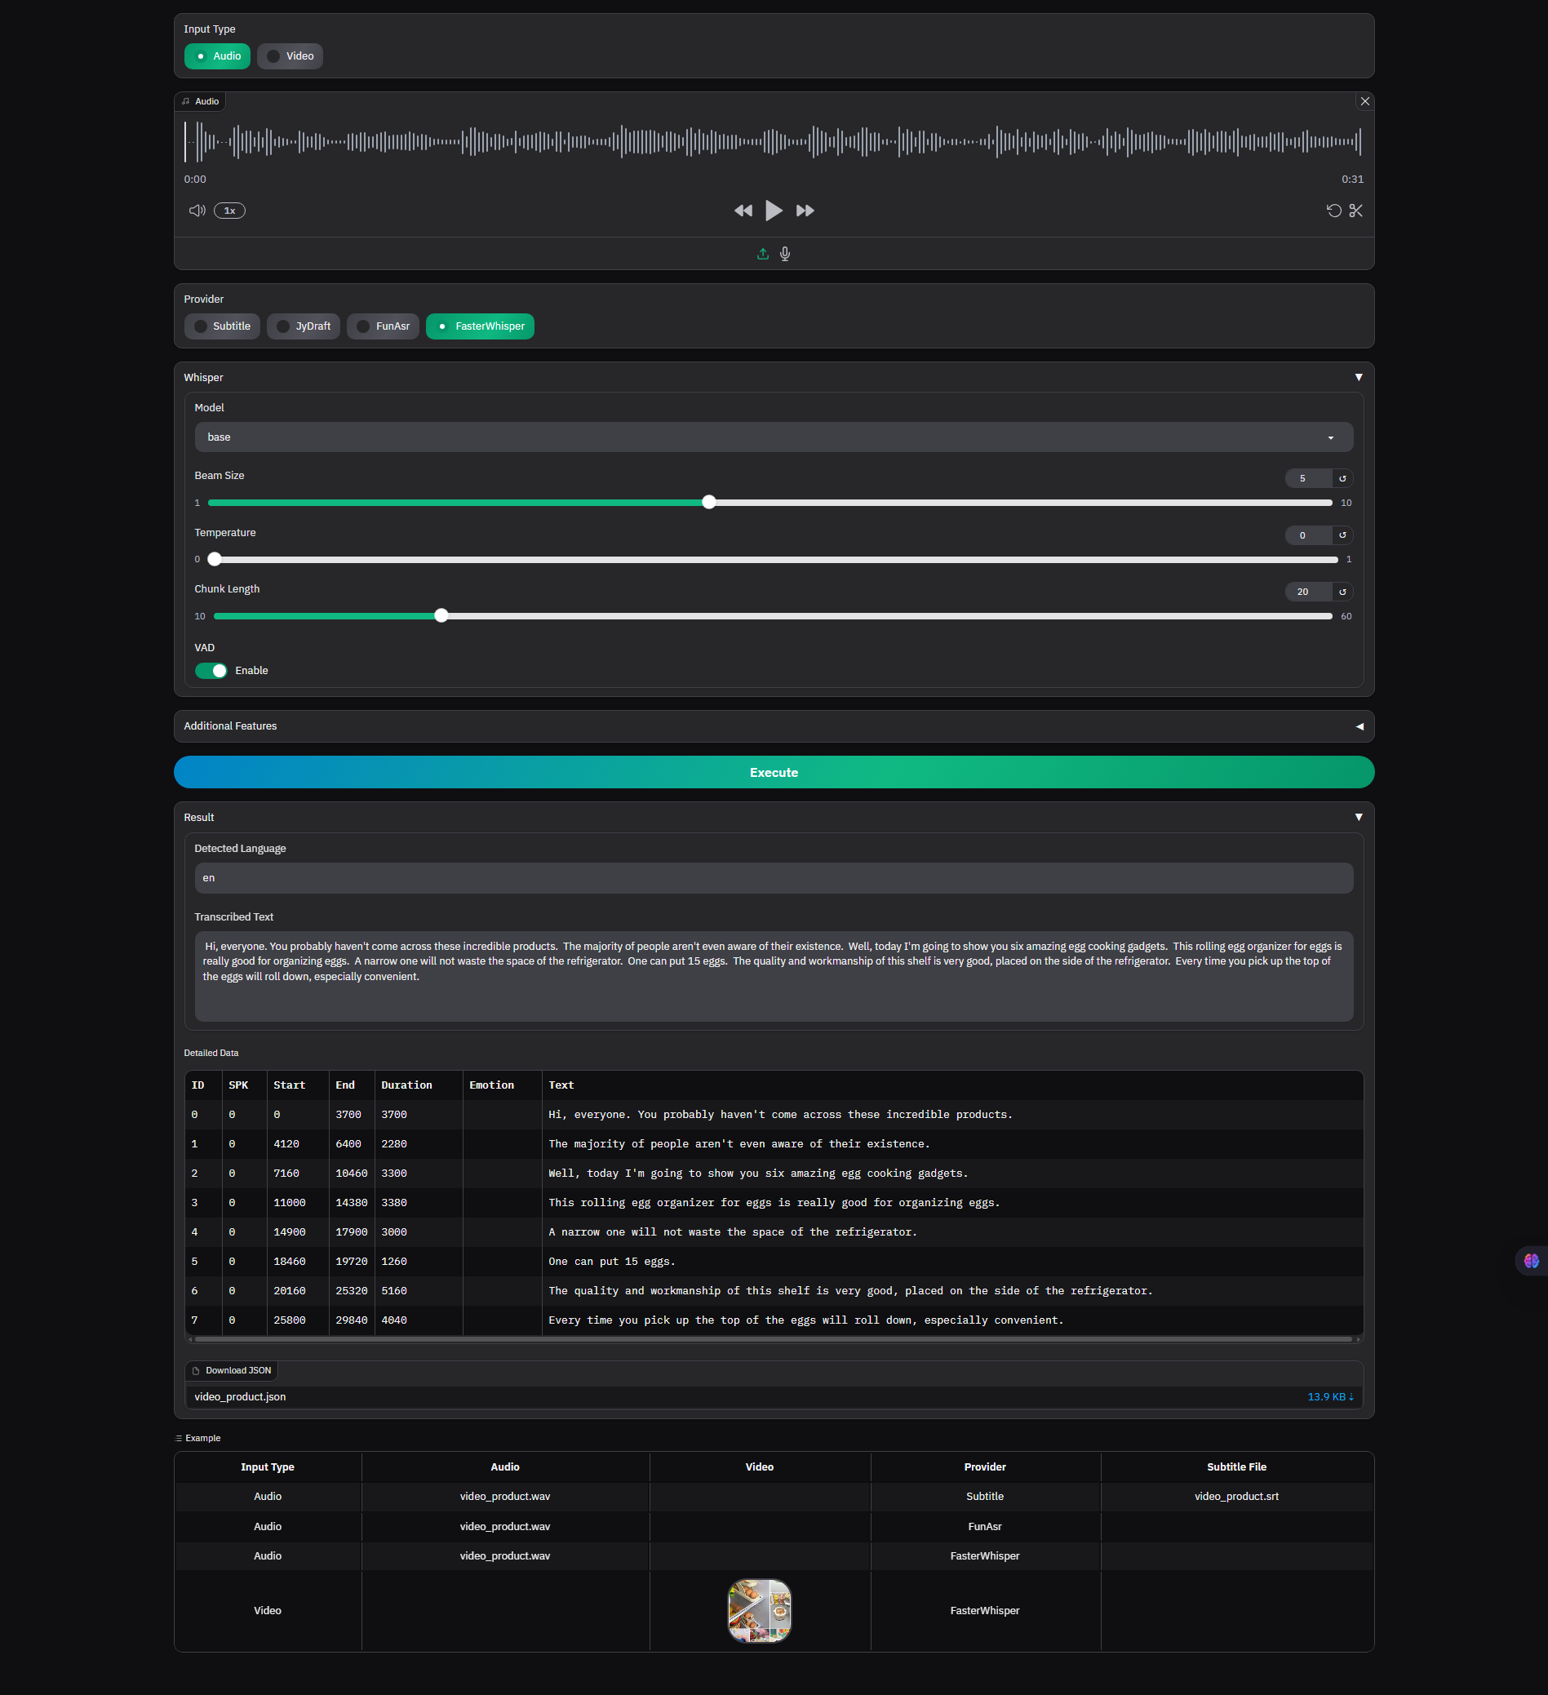Screen dimensions: 1548x1695
Task: Click the Audio label on the player
Action: coord(199,101)
